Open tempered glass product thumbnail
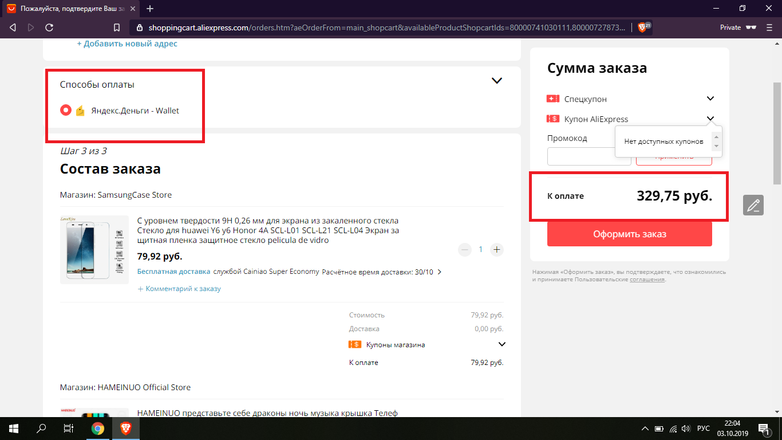 94,250
